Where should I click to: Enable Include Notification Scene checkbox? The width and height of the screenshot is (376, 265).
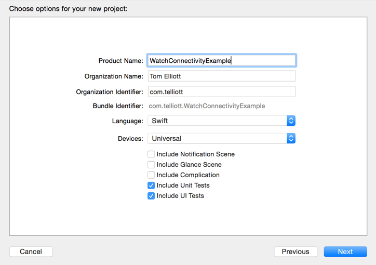point(151,154)
